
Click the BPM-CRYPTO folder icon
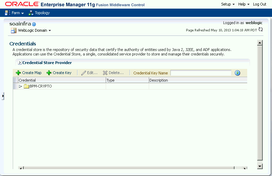27,86
